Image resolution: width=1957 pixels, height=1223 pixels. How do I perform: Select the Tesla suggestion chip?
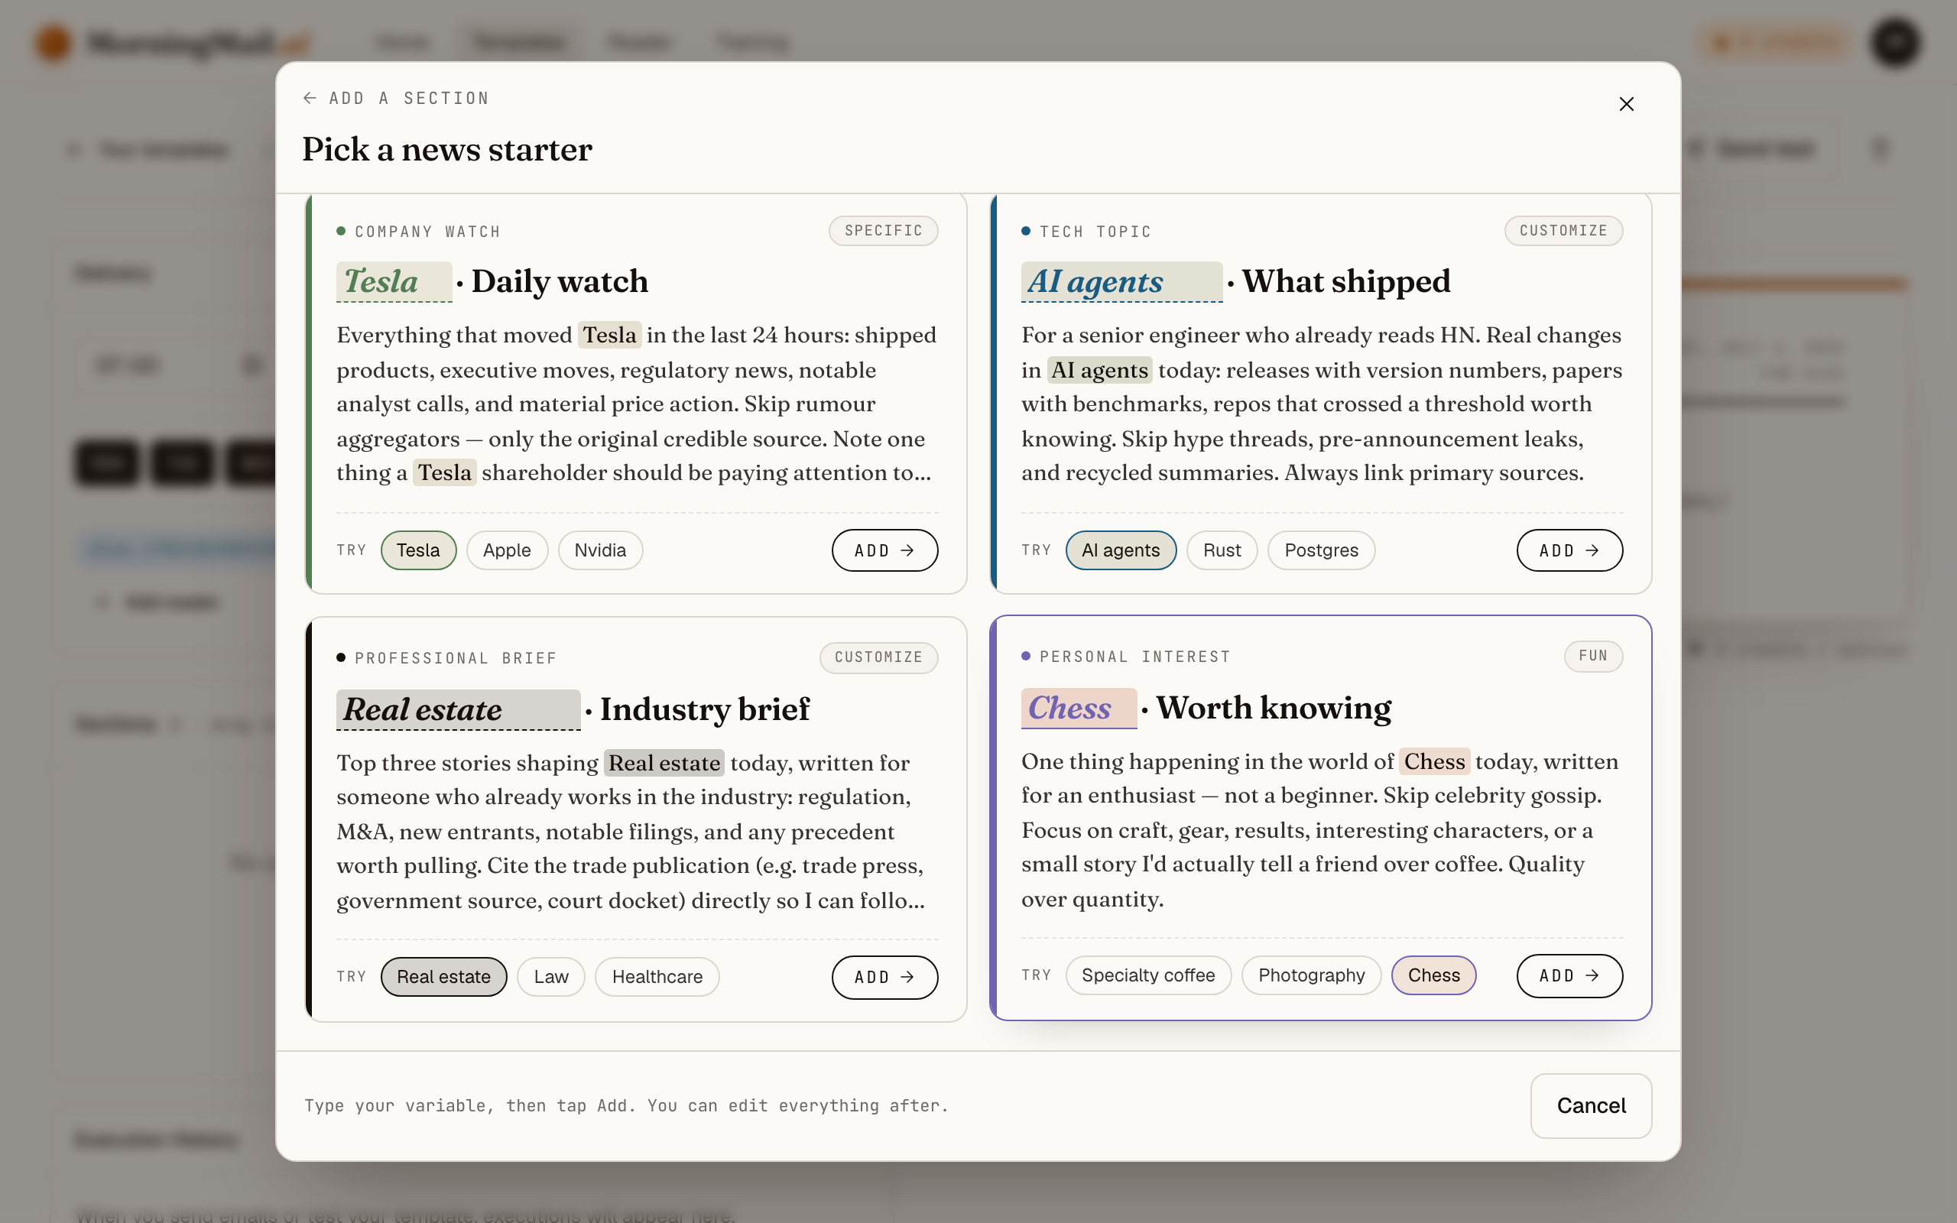tap(418, 550)
